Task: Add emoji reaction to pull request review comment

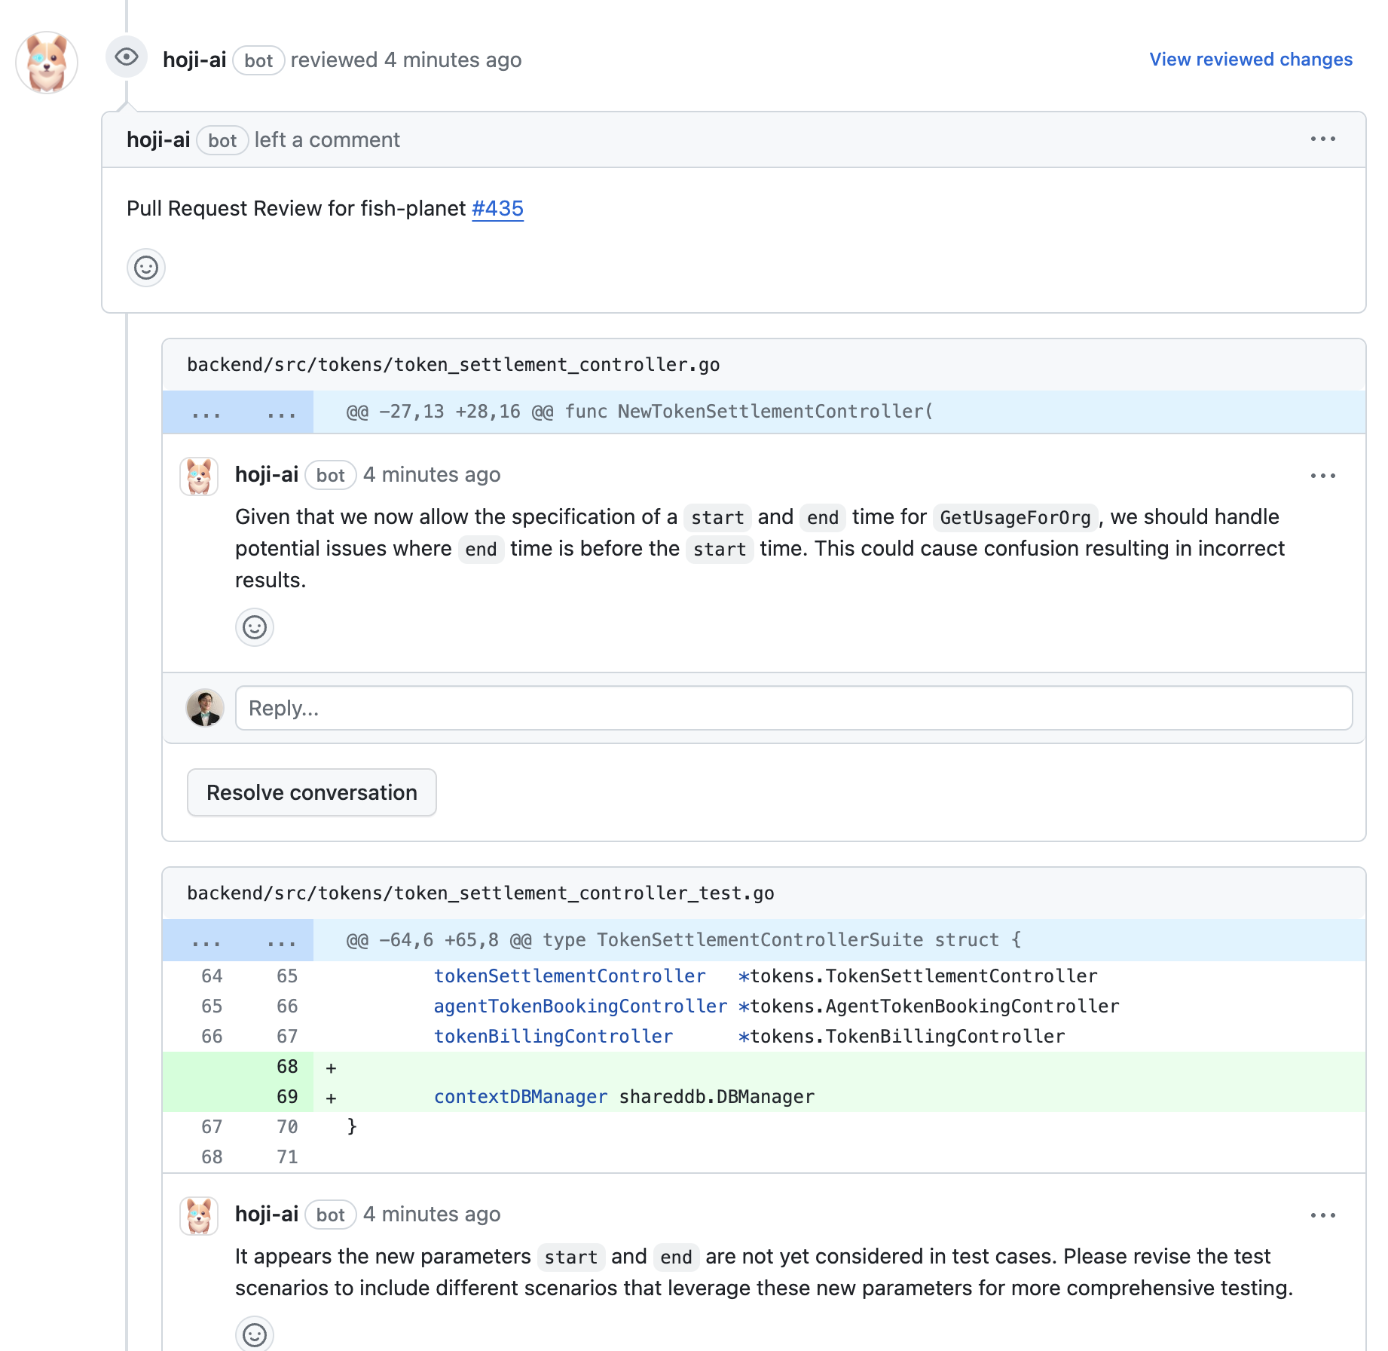Action: click(145, 268)
